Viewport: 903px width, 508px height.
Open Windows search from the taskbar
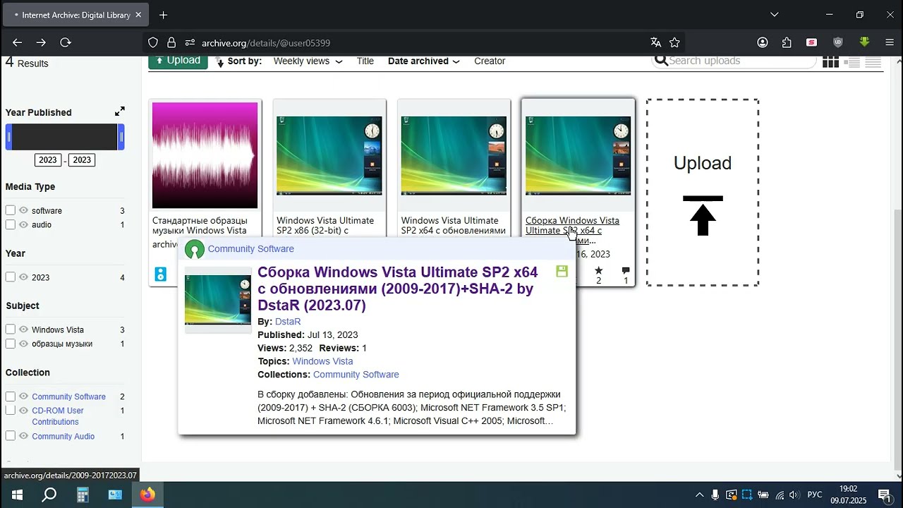click(x=49, y=495)
